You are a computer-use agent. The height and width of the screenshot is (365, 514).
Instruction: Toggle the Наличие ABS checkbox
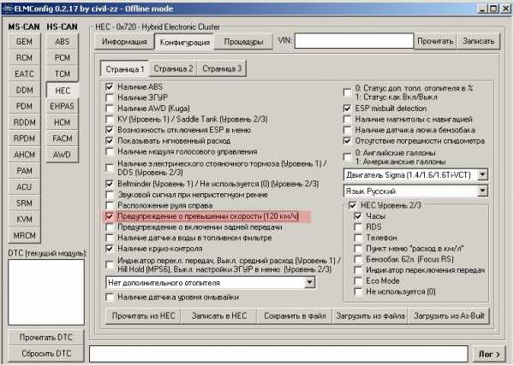110,86
